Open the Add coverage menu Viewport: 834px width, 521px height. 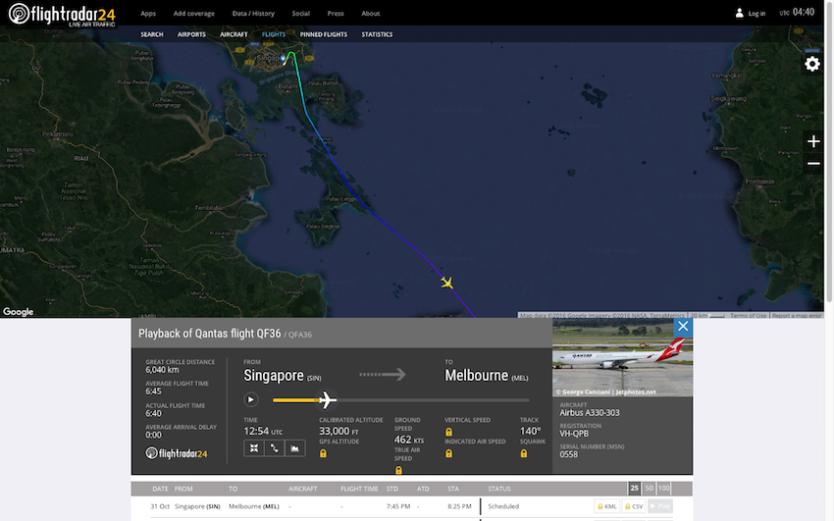click(193, 14)
